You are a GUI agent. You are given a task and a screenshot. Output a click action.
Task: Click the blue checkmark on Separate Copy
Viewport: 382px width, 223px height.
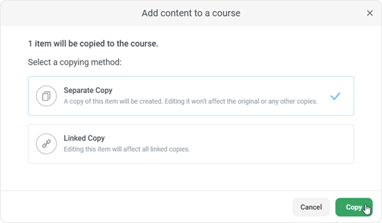click(335, 96)
